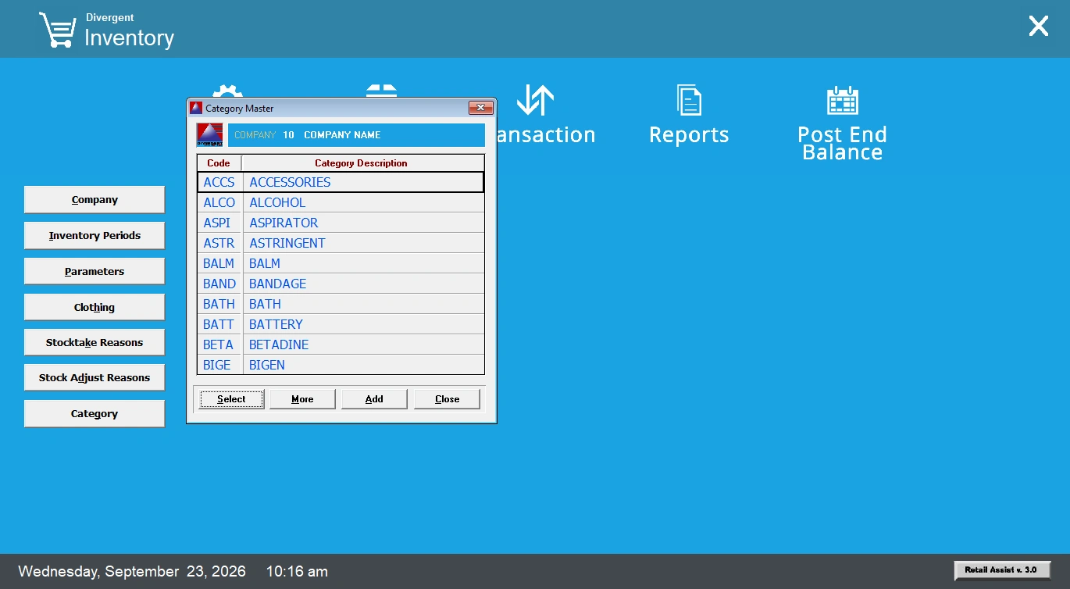1070x589 pixels.
Task: Click the BATT code cell
Action: (x=219, y=324)
